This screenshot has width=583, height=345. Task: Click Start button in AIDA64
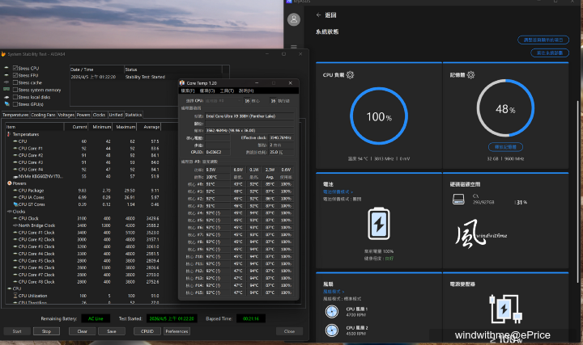point(17,331)
